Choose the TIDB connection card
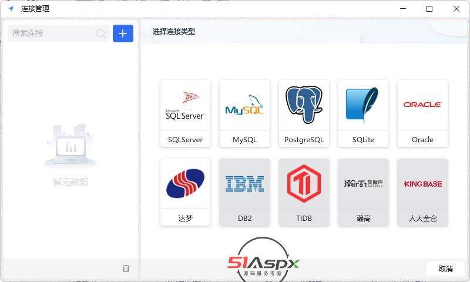 (304, 192)
